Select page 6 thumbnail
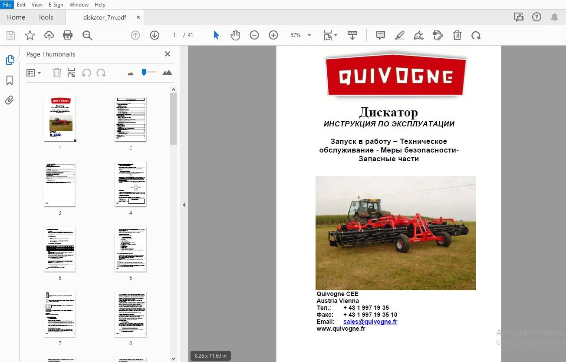 tap(131, 249)
